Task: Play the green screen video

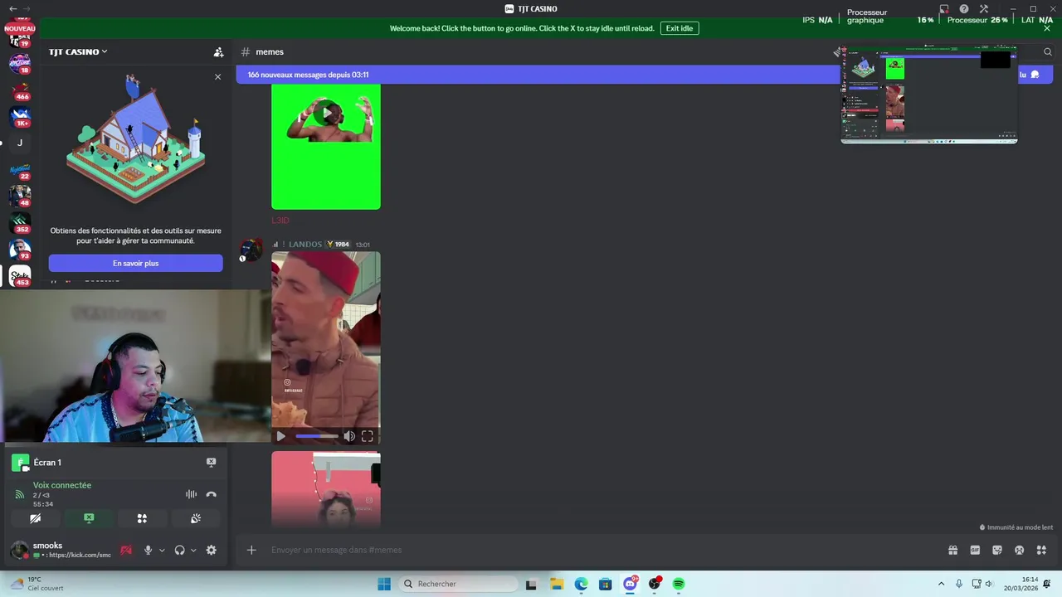Action: pos(326,113)
